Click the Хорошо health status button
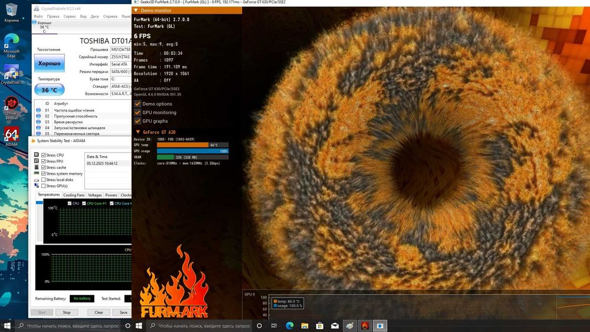 click(50, 63)
